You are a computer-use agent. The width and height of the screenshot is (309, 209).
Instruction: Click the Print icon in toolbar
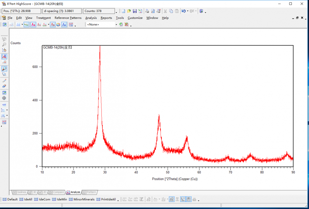tap(147, 11)
